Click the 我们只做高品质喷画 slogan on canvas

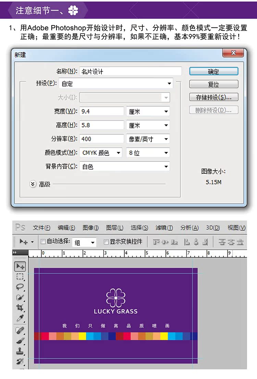[116, 326]
